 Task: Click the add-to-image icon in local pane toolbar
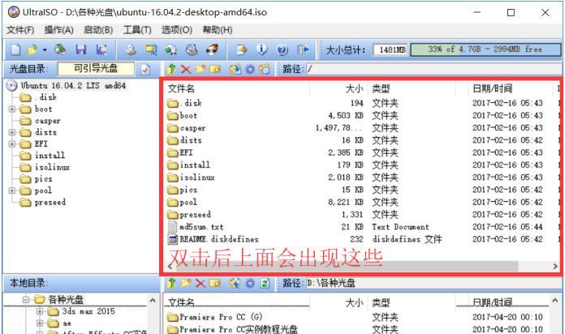[235, 284]
